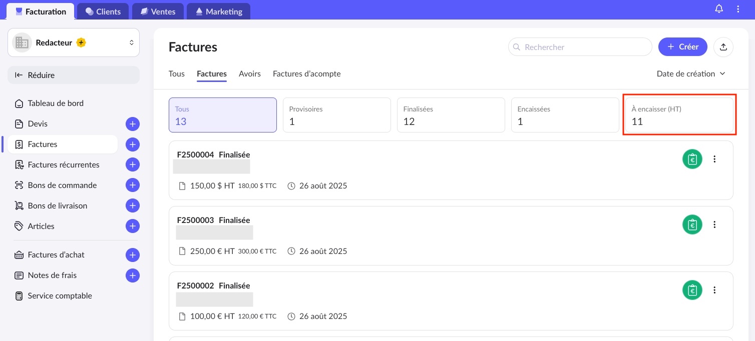Click green payment icon for invoice F2500002
Screen dimensions: 755x341
(692, 290)
